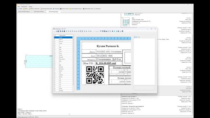This screenshot has width=210, height=118.
Task: Click the field list column header in LabelDesign
Action: [63, 35]
